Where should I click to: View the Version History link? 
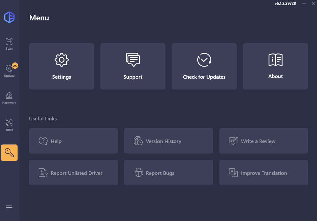168,141
